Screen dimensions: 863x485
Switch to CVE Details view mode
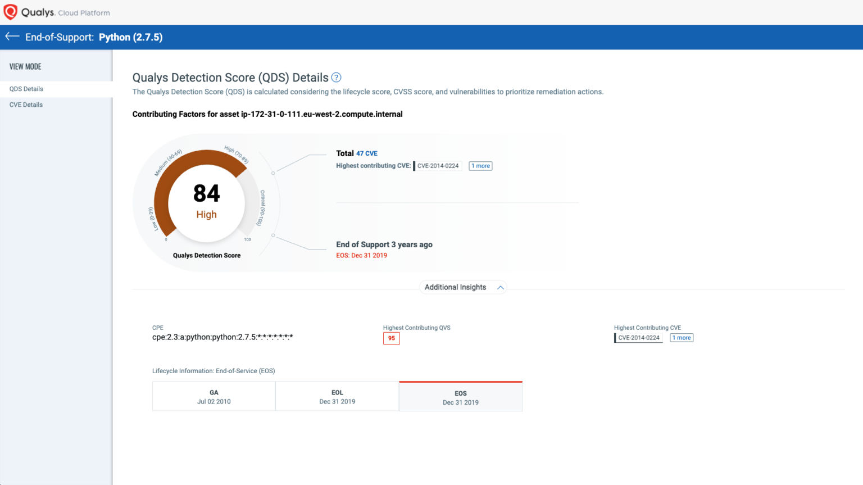[25, 105]
